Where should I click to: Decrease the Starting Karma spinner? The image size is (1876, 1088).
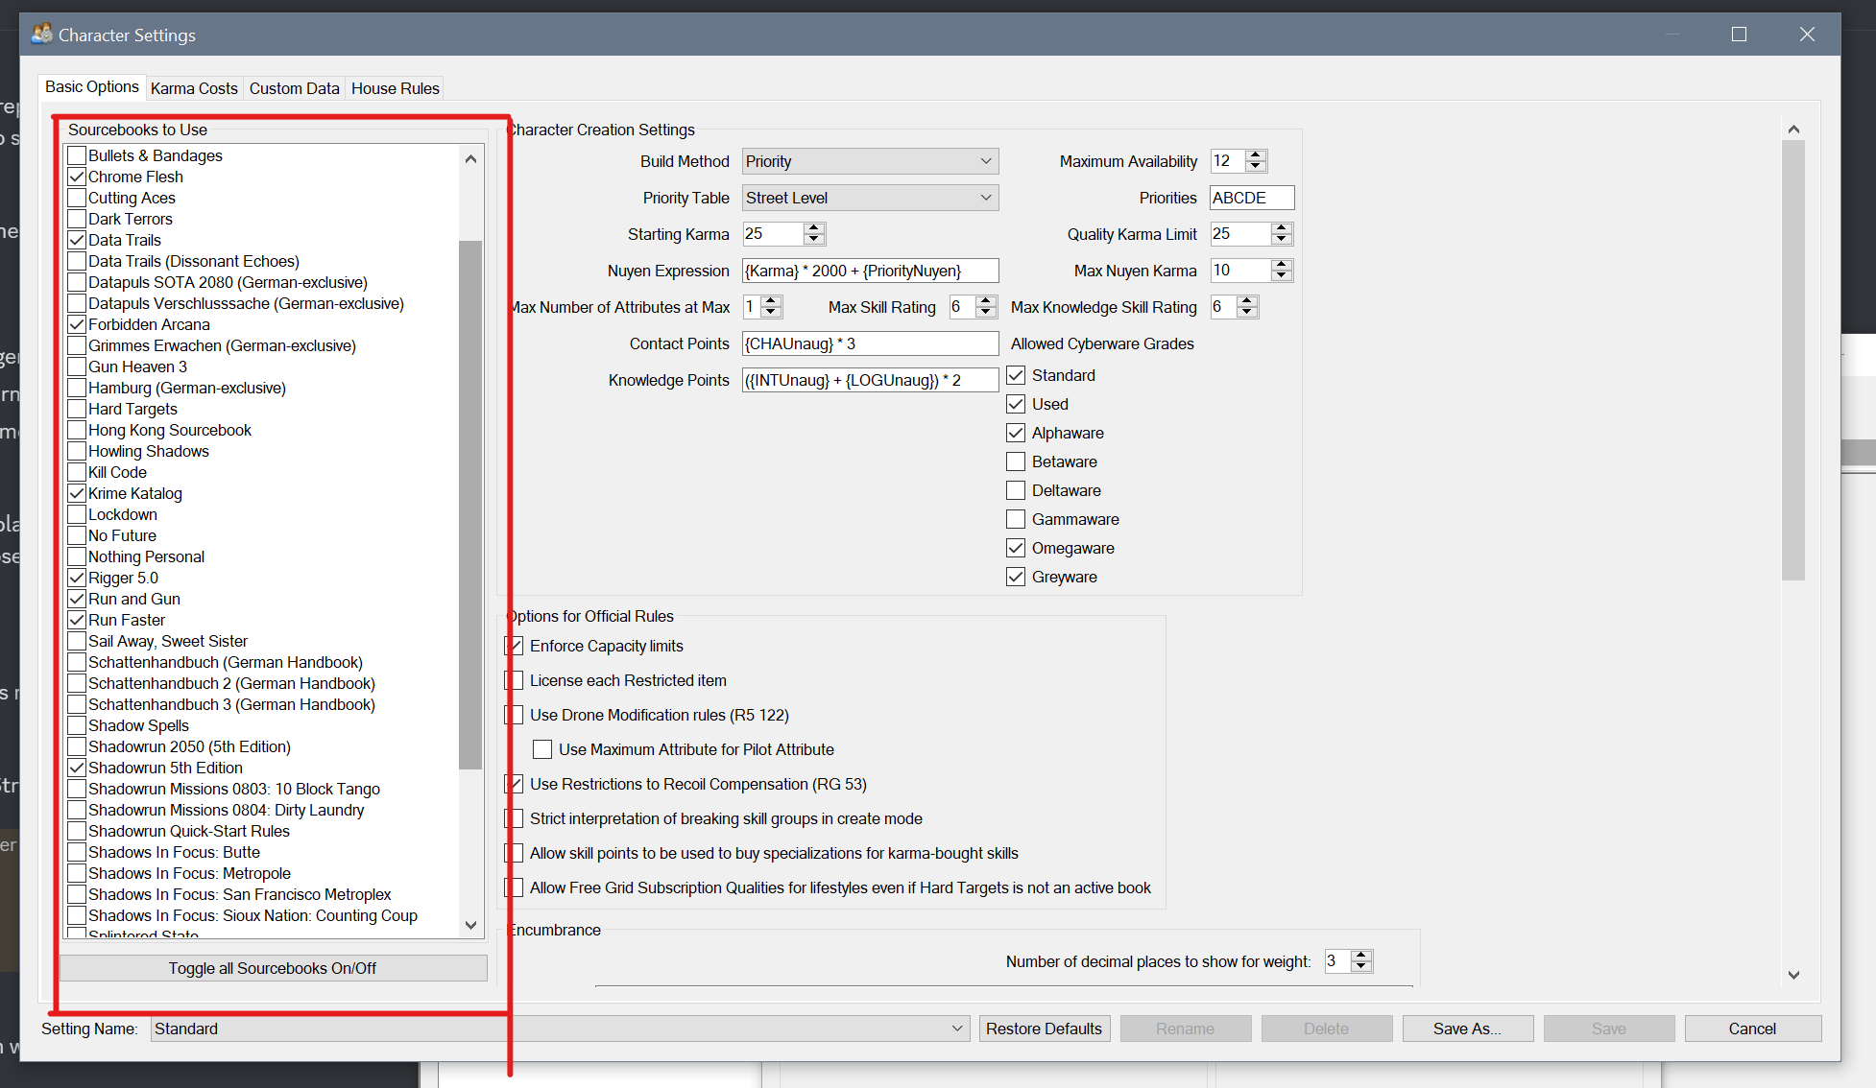tap(814, 240)
